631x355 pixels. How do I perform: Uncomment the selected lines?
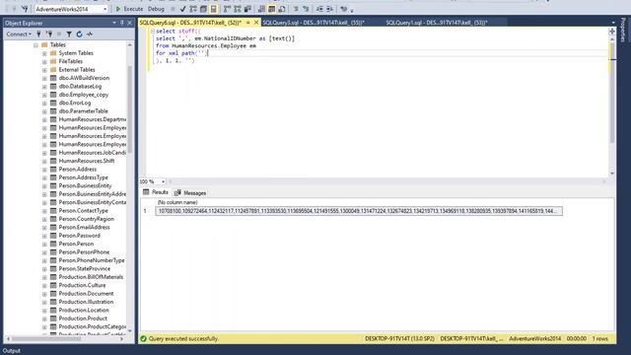(306, 9)
